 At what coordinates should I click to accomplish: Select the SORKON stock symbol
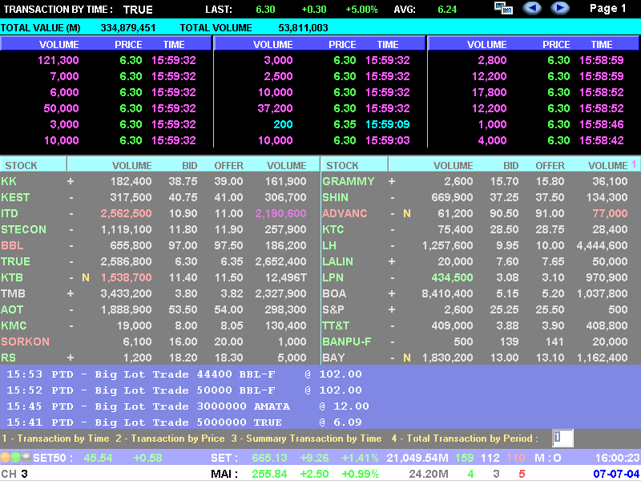pos(25,342)
